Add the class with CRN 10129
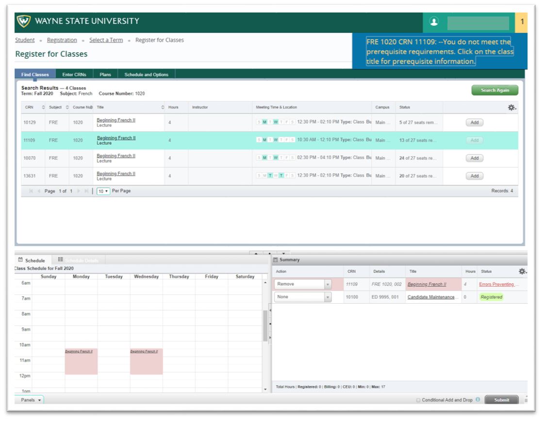The width and height of the screenshot is (546, 425). click(475, 123)
